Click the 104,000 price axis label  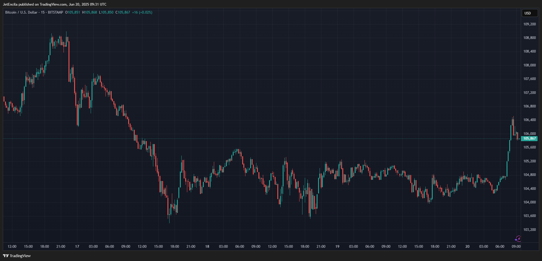(530, 202)
